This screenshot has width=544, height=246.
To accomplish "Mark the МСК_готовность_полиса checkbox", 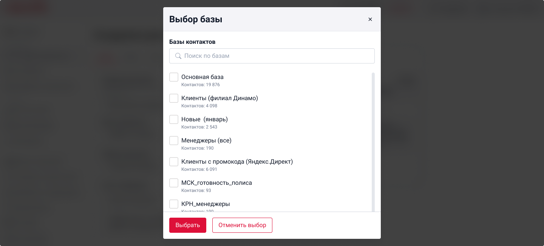I will point(174,183).
